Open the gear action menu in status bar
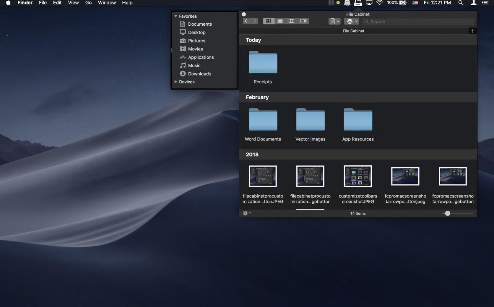494x307 pixels. coord(247,213)
